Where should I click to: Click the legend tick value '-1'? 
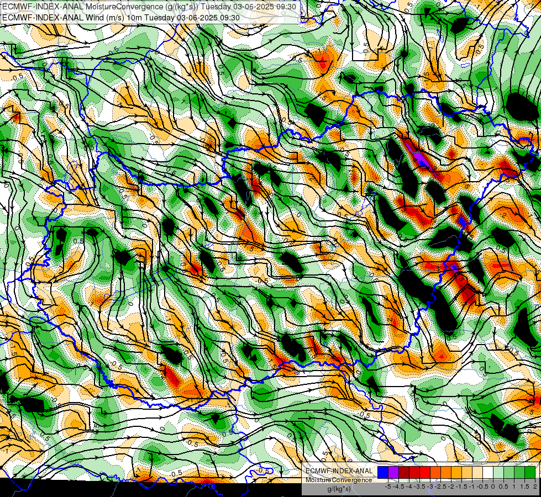click(x=472, y=487)
